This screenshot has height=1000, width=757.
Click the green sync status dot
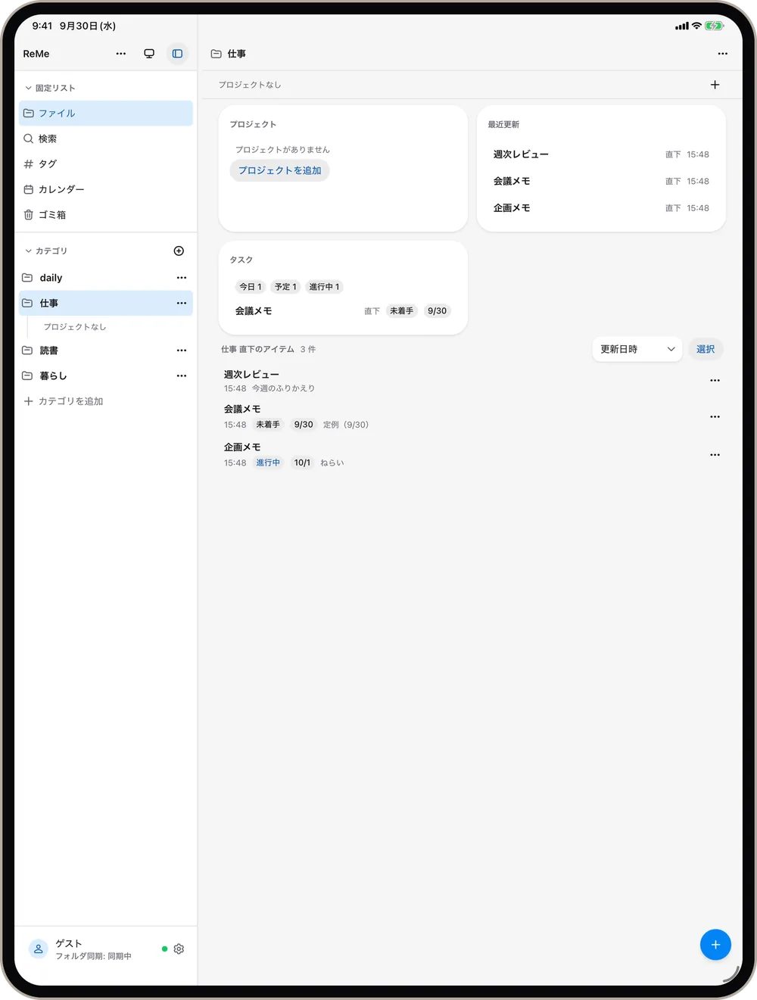[164, 949]
